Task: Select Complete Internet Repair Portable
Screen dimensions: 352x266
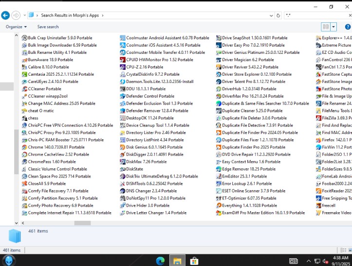Action: (x=66, y=213)
